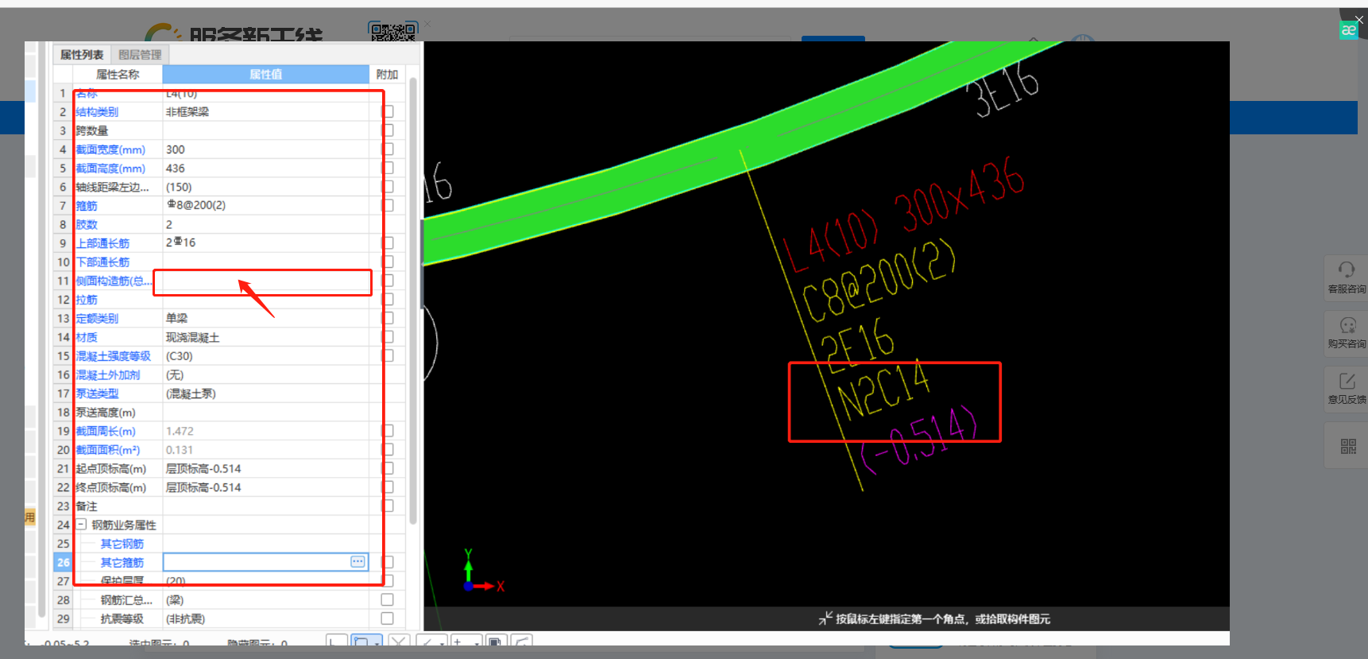Click the magenta (-0.514) elevation label

pyautogui.click(x=918, y=440)
